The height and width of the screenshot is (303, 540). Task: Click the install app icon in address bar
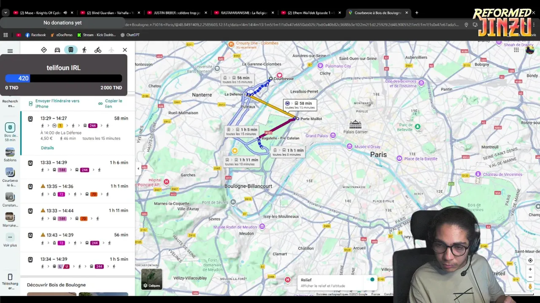475,25
